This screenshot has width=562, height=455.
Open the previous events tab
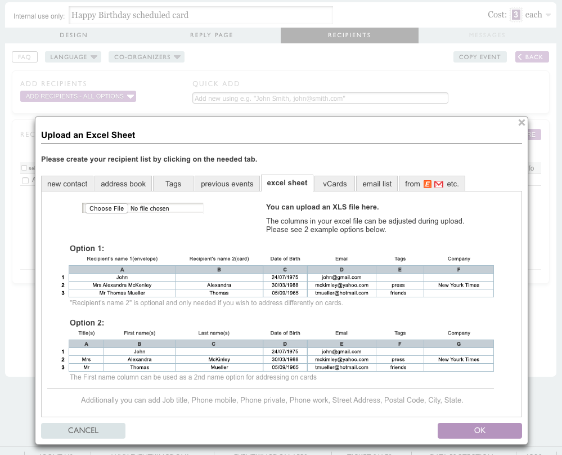[227, 184]
